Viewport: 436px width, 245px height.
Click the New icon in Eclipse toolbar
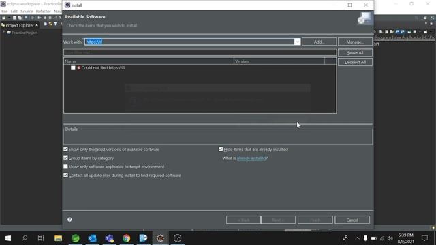(4, 18)
